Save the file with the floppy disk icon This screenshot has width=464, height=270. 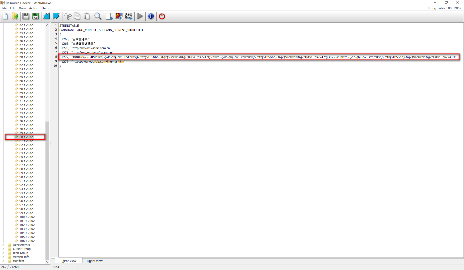[26, 16]
